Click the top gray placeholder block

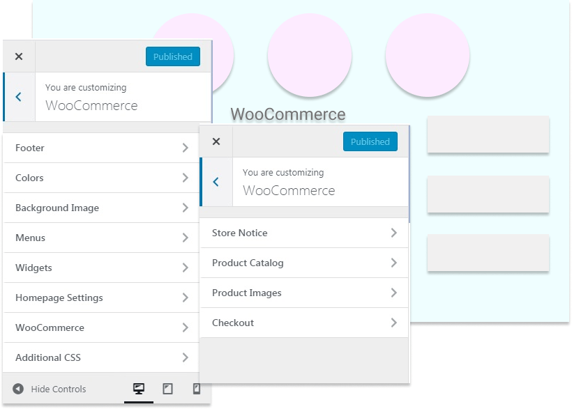(488, 134)
